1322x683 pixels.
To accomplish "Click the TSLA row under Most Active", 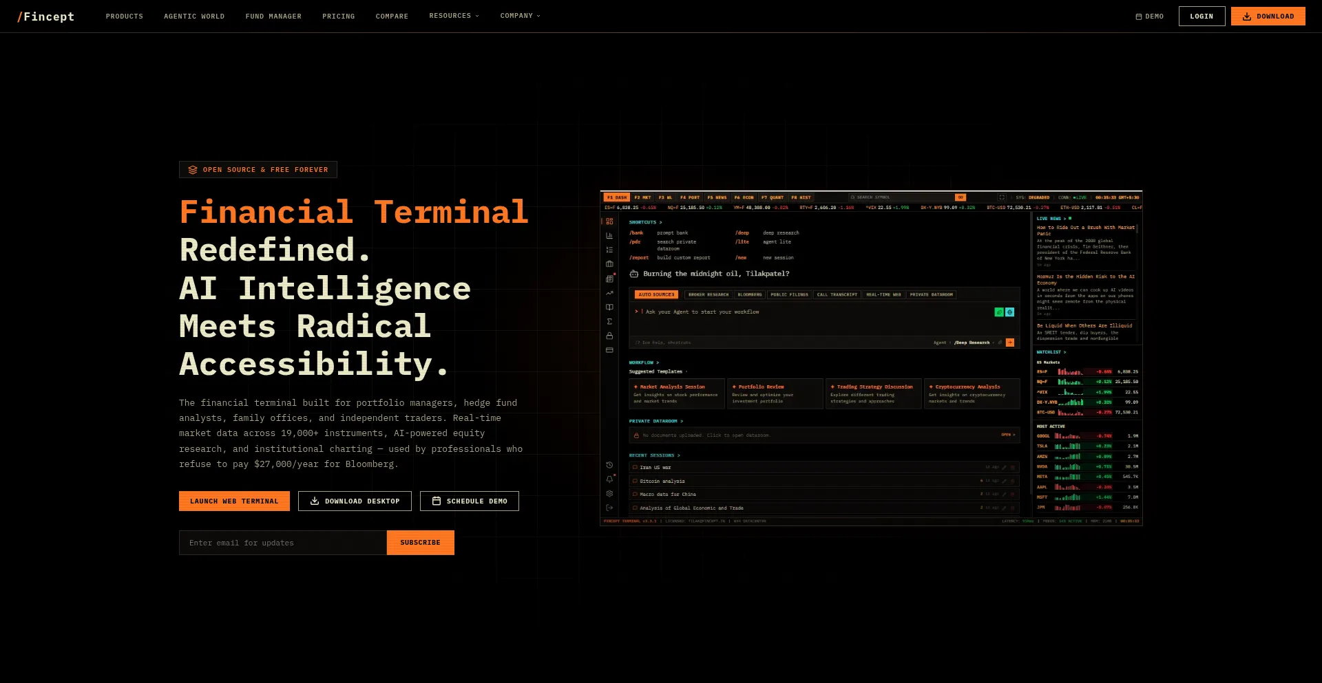I will (1087, 446).
